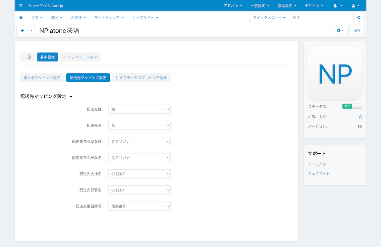Click the back arrow button

[x=22, y=30]
